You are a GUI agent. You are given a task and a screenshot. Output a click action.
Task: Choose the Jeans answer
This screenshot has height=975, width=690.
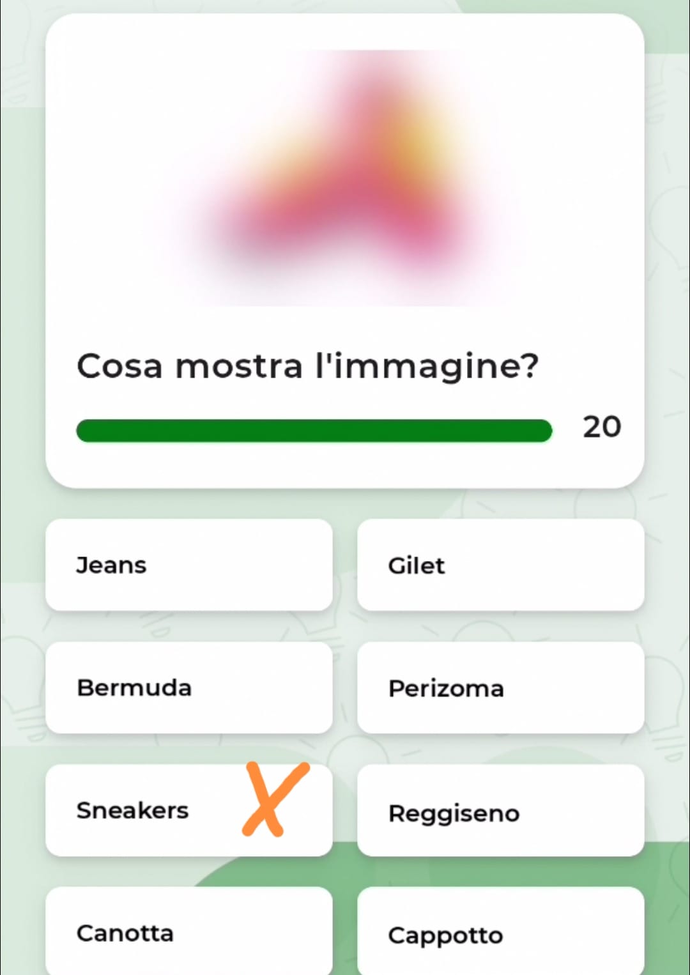(188, 565)
